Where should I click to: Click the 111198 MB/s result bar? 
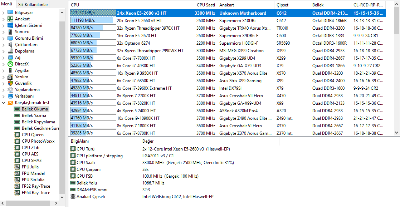[x=93, y=21]
